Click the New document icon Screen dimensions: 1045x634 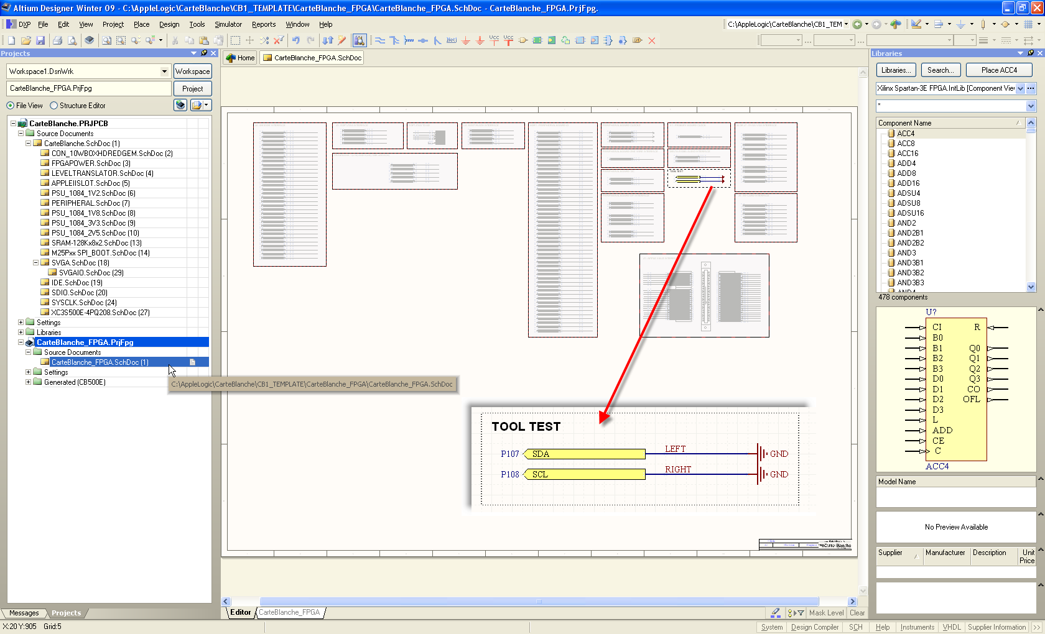click(11, 40)
